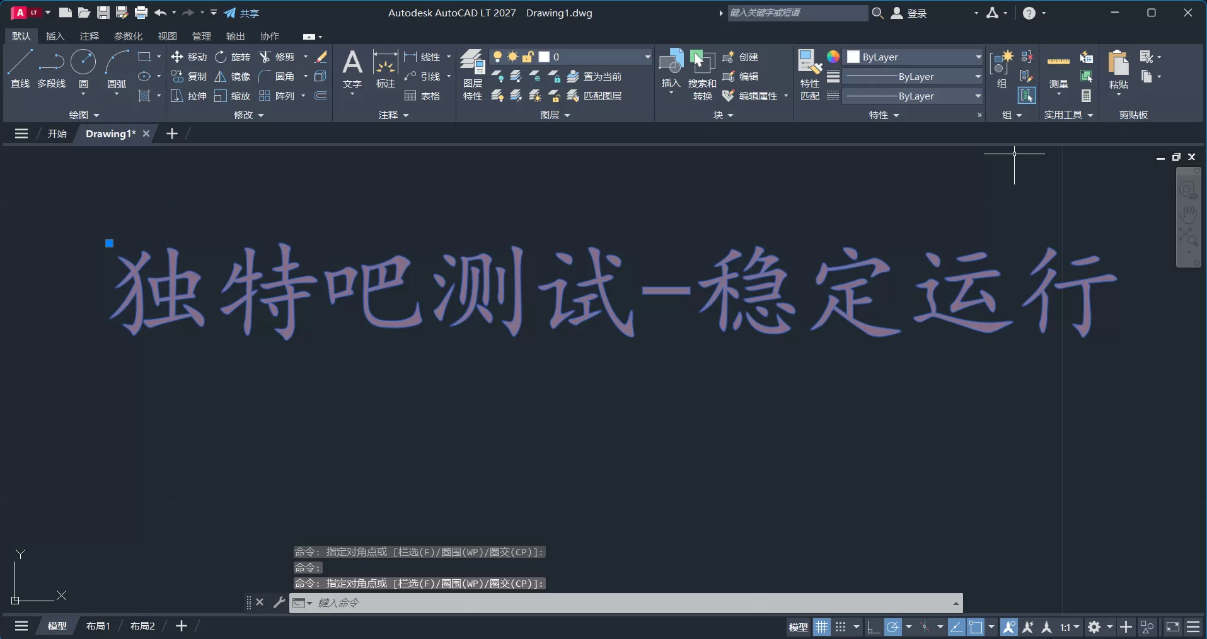This screenshot has width=1207, height=639.
Task: Click the 共享 (Share) button
Action: [243, 13]
